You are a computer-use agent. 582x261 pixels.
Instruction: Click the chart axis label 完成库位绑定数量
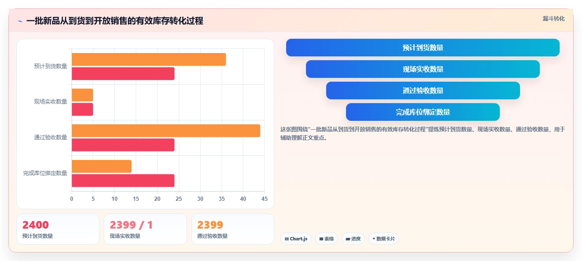pyautogui.click(x=45, y=173)
